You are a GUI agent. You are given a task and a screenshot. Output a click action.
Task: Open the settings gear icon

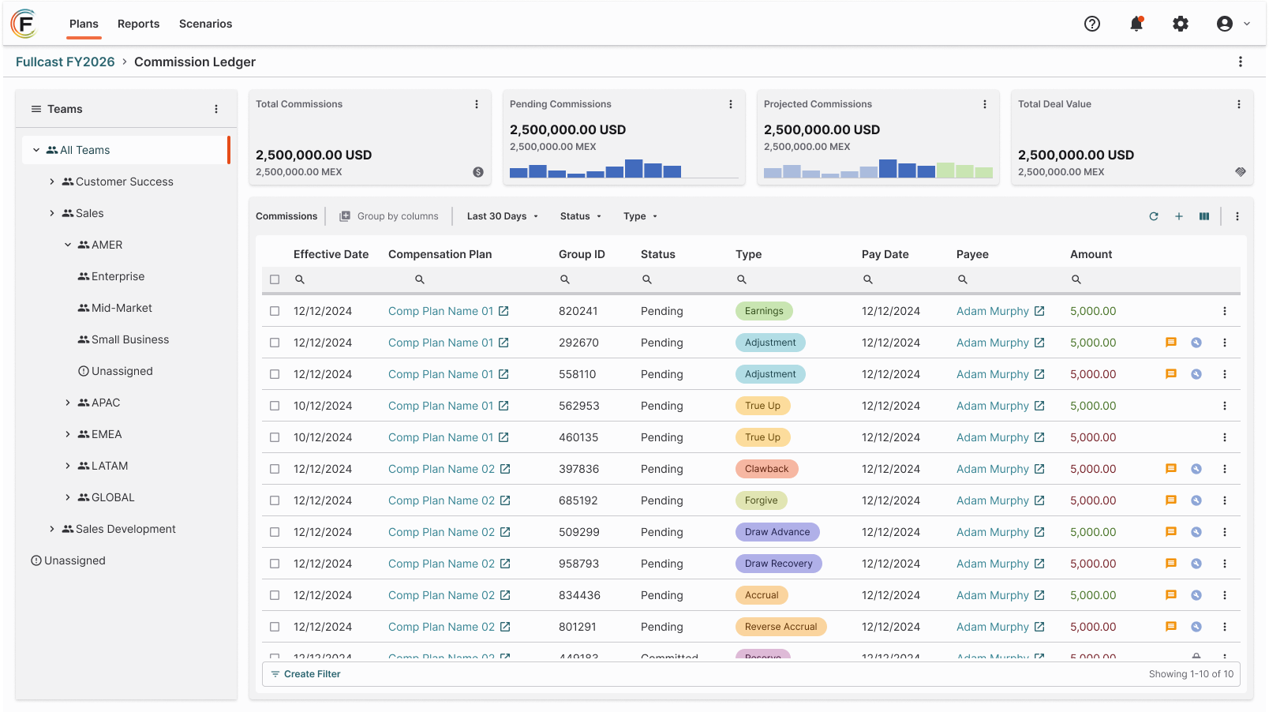(x=1181, y=24)
